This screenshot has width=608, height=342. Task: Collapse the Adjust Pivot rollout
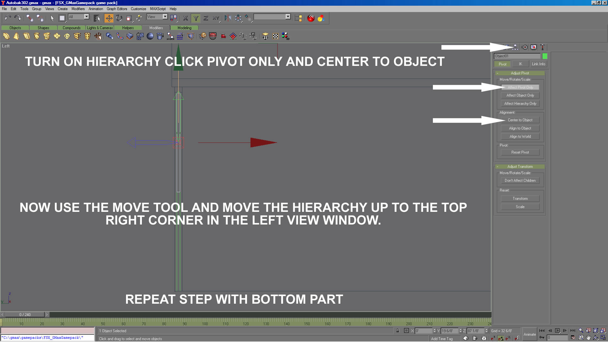(x=520, y=73)
